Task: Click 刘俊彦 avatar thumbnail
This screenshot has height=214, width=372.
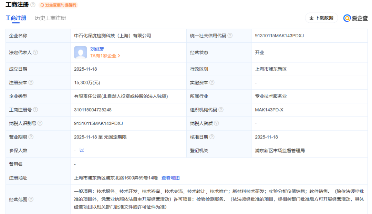Action: 80,52
